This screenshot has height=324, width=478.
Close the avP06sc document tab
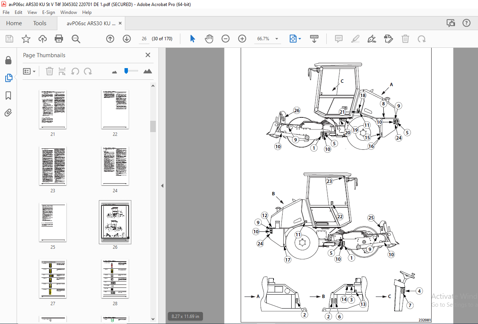(x=120, y=23)
